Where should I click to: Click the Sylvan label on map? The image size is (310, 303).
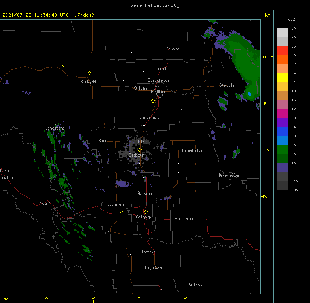[x=140, y=88]
